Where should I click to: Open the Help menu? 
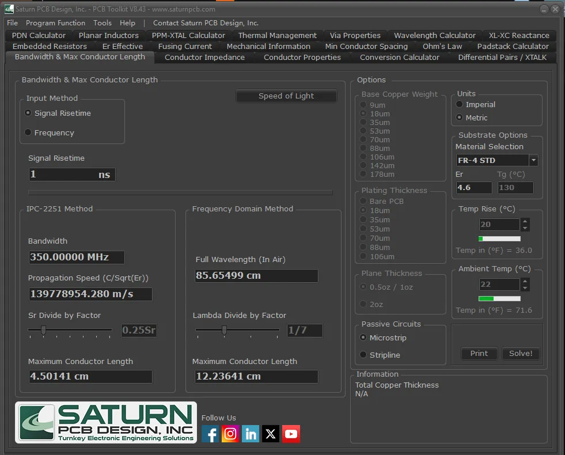pos(127,23)
